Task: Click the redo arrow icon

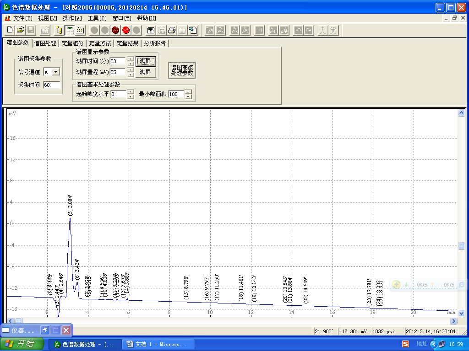Action: click(x=309, y=30)
